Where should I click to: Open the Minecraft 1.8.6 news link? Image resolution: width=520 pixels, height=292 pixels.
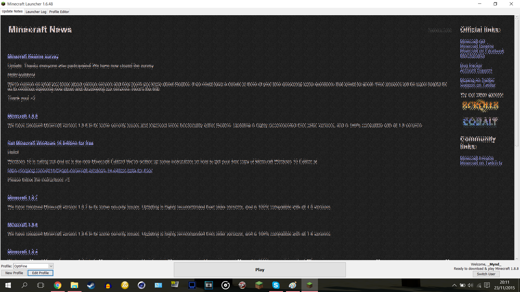point(22,225)
